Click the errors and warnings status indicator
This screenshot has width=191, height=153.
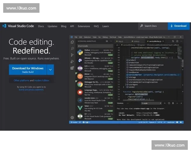click(x=86, y=122)
